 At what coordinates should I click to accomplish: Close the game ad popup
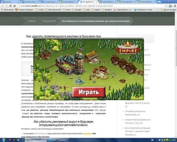143,38
